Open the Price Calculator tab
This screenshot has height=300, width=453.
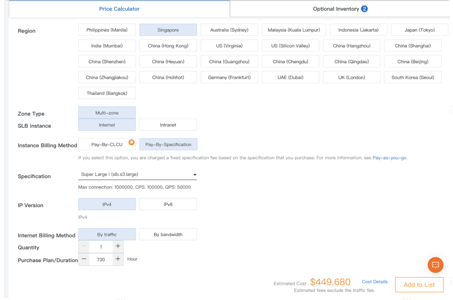tap(119, 9)
